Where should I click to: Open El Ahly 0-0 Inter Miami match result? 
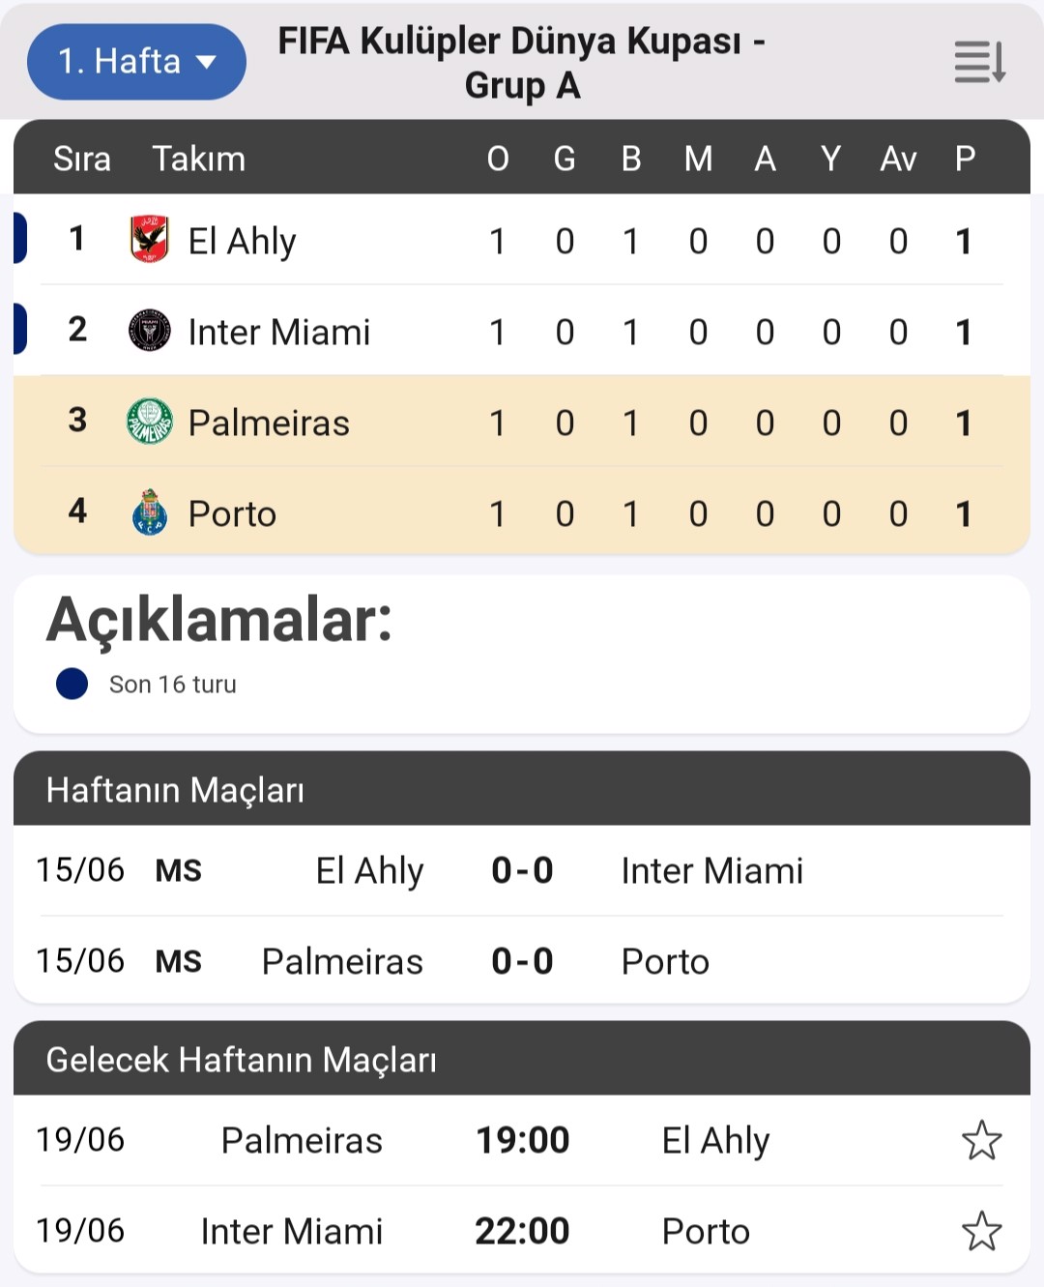[x=522, y=870]
